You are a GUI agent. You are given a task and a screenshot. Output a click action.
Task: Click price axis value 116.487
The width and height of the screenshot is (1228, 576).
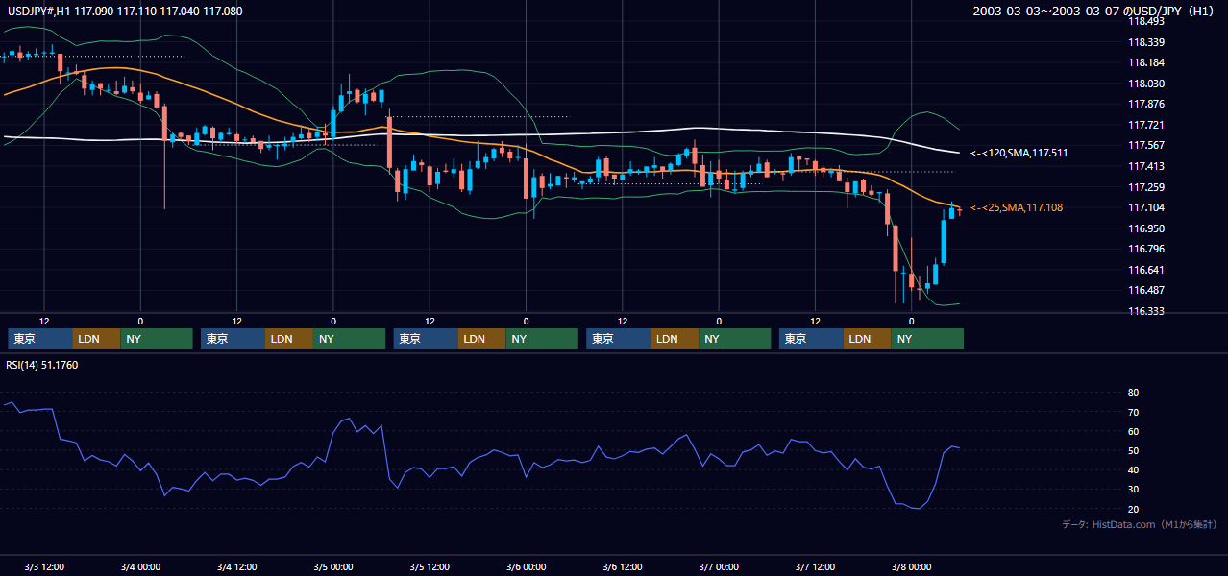[1145, 290]
